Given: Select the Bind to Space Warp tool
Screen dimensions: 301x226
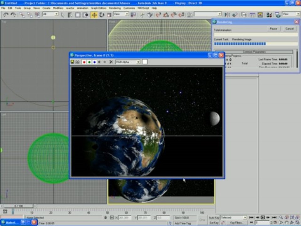Looking at the screenshot, I should point(37,15).
